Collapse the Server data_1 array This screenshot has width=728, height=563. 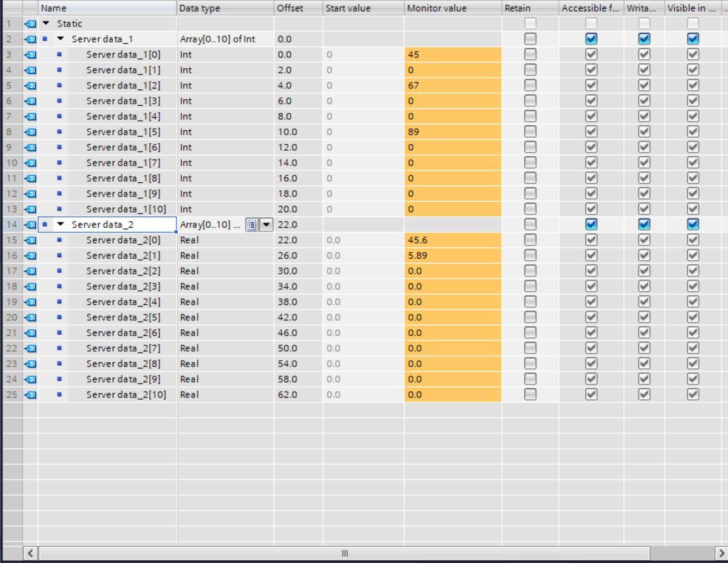point(61,39)
